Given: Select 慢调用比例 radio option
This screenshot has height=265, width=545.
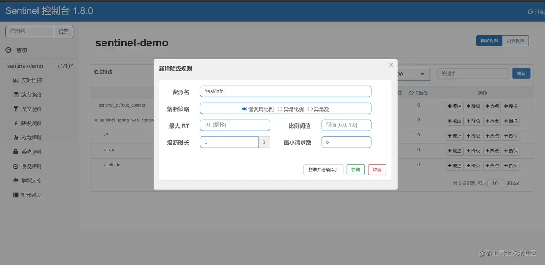Looking at the screenshot, I should point(244,109).
